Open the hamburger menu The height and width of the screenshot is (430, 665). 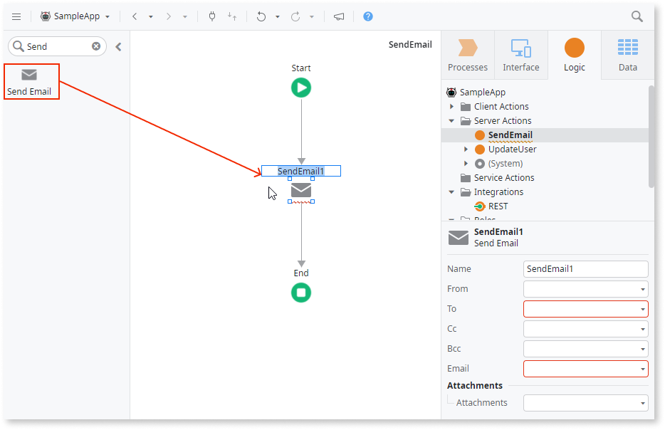click(x=16, y=16)
